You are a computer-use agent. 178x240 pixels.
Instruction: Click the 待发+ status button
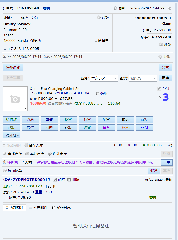(x=144, y=120)
